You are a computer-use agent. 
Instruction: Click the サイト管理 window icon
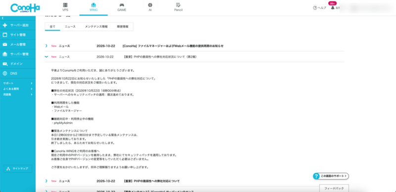pyautogui.click(x=5, y=35)
